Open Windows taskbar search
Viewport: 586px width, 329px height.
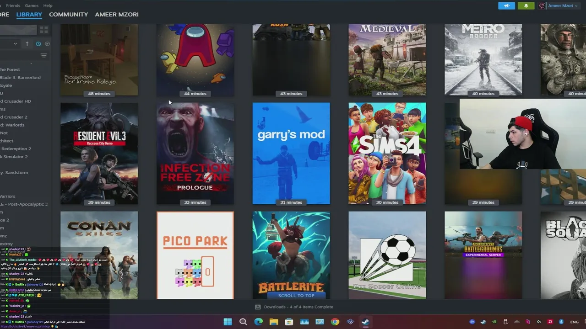[x=243, y=322]
